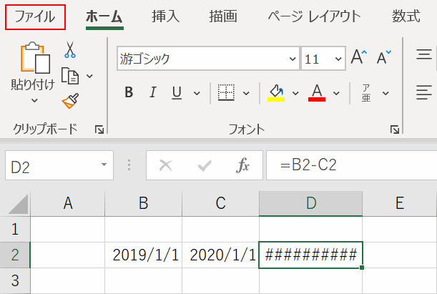Select column C header

point(221,203)
